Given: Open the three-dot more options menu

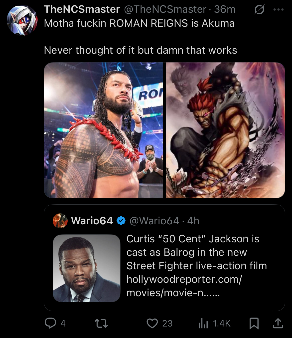Looking at the screenshot, I should (278, 10).
